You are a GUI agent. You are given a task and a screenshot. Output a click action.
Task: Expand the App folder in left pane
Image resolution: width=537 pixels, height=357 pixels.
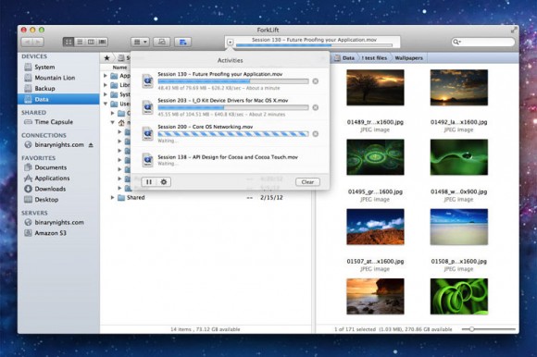pos(106,76)
